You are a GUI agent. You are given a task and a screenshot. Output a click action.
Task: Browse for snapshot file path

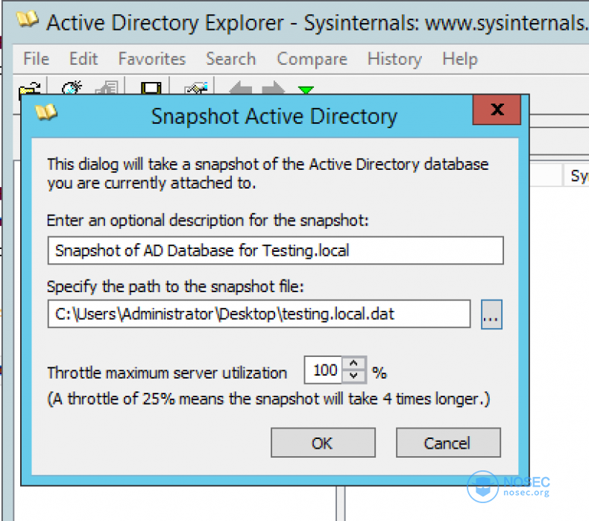[491, 315]
